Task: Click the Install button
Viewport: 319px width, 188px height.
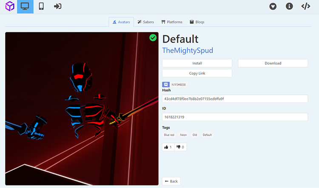Action: (197, 63)
